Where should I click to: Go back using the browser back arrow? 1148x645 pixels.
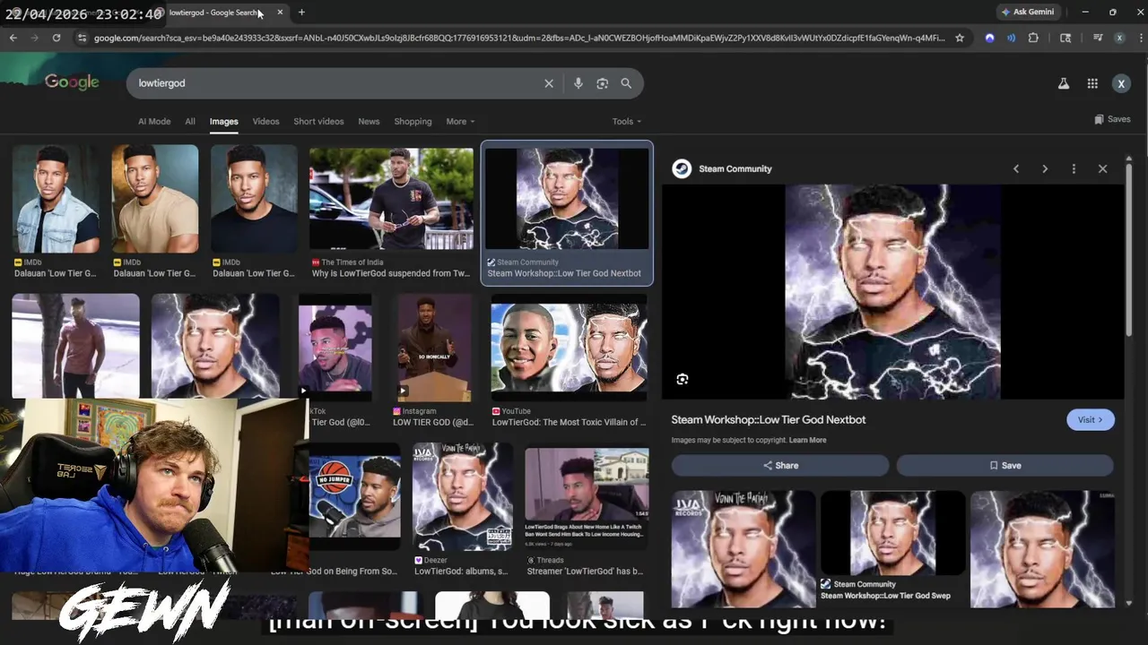[x=13, y=38]
